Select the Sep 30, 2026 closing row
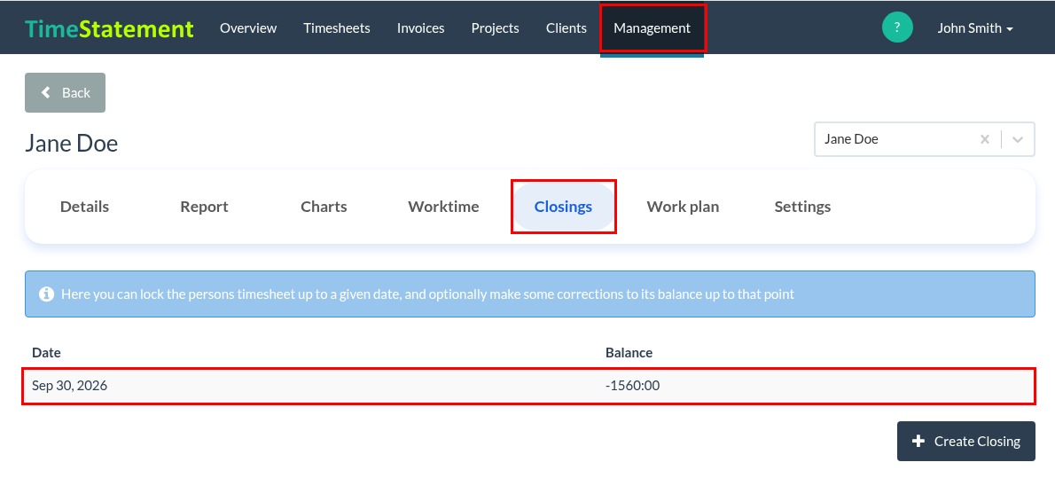 coord(529,387)
